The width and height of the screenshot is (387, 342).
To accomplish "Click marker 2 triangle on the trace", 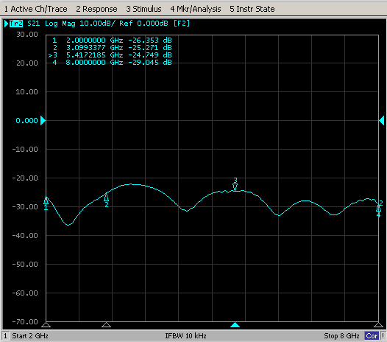I will [106, 198].
